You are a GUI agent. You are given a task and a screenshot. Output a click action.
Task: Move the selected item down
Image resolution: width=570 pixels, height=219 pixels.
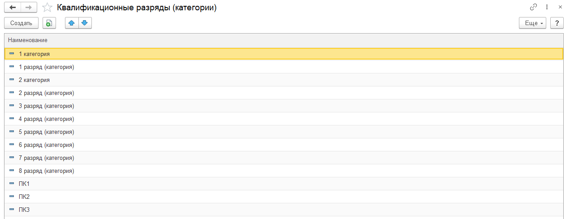pyautogui.click(x=85, y=23)
